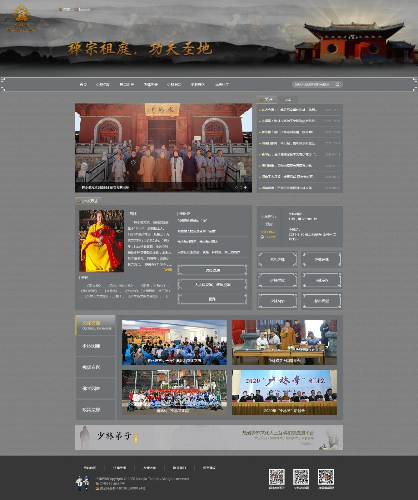This screenshot has width=418, height=500.
Task: Select 少林禅艺 in the navigation bar
Action: (198, 84)
